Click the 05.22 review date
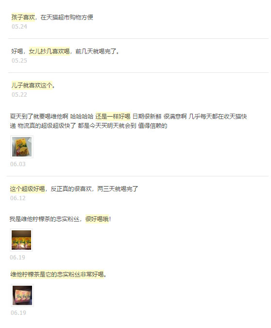The image size is (271, 328). (x=19, y=95)
